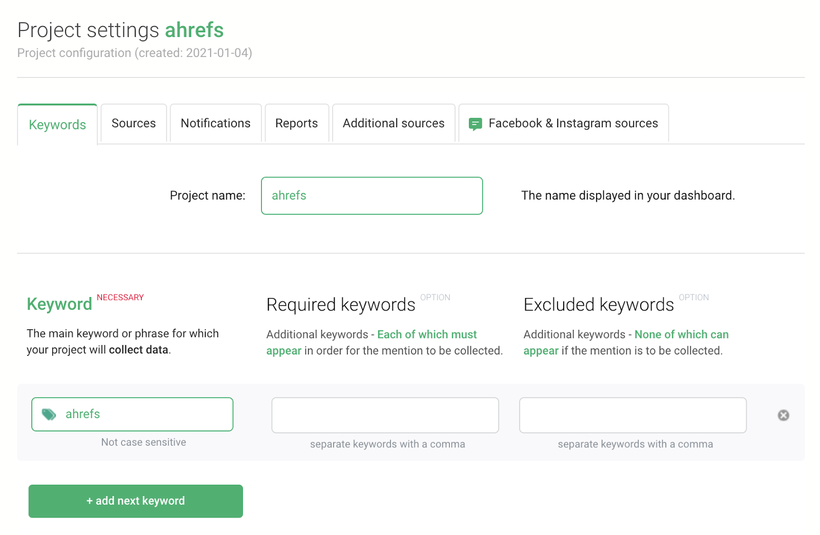Click the red NECESSARY label
This screenshot has width=820, height=535.
pyautogui.click(x=120, y=298)
